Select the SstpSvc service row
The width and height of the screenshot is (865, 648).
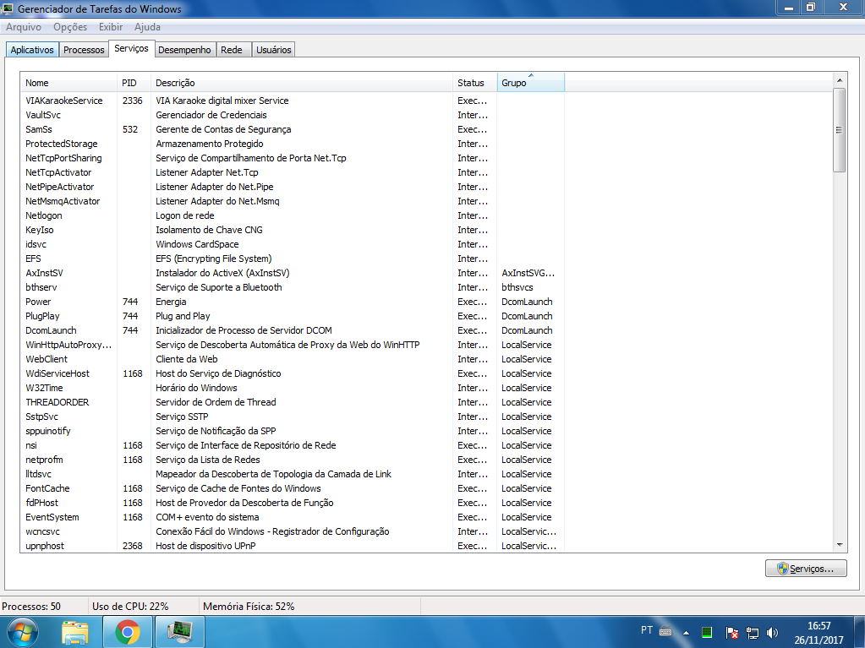(293, 416)
